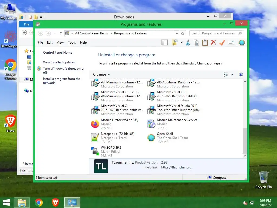Open the DataWagon desktop shortcut
Image resolution: width=277 pixels, height=208 pixels.
9,39
